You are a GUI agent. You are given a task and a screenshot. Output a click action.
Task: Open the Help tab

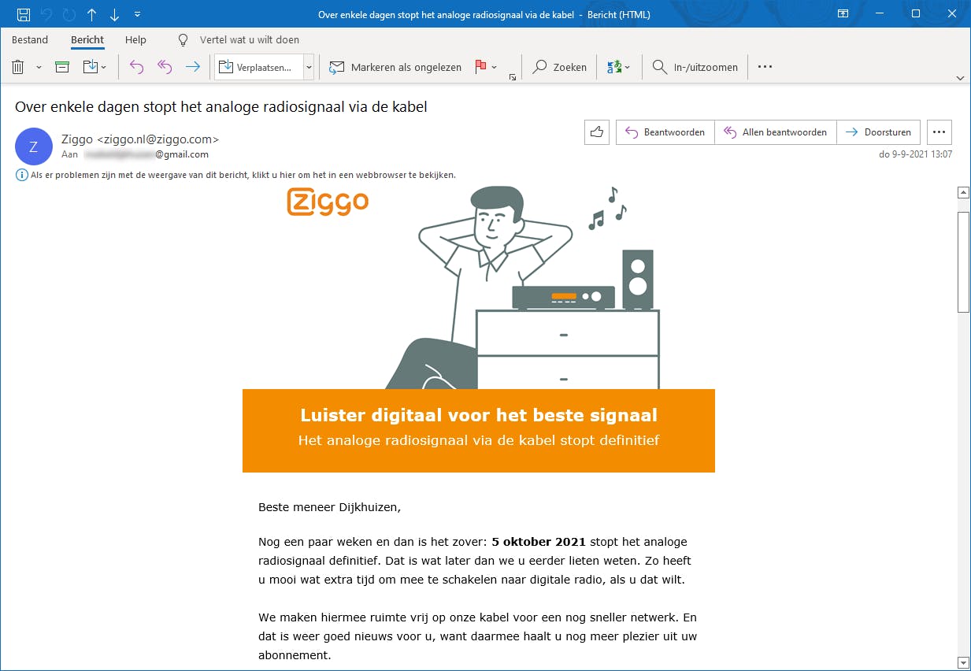(x=135, y=39)
